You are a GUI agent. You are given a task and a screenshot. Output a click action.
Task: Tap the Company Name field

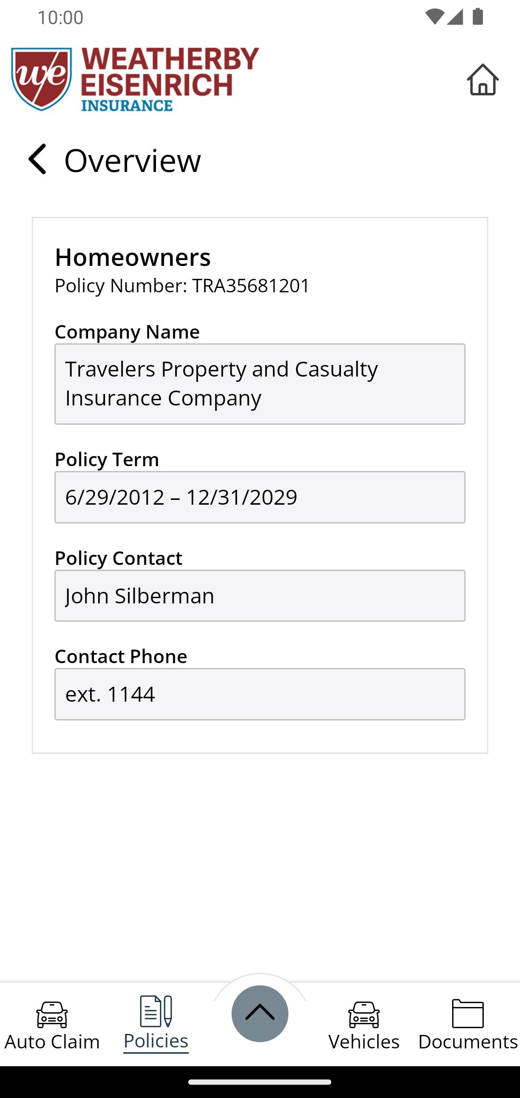tap(260, 384)
